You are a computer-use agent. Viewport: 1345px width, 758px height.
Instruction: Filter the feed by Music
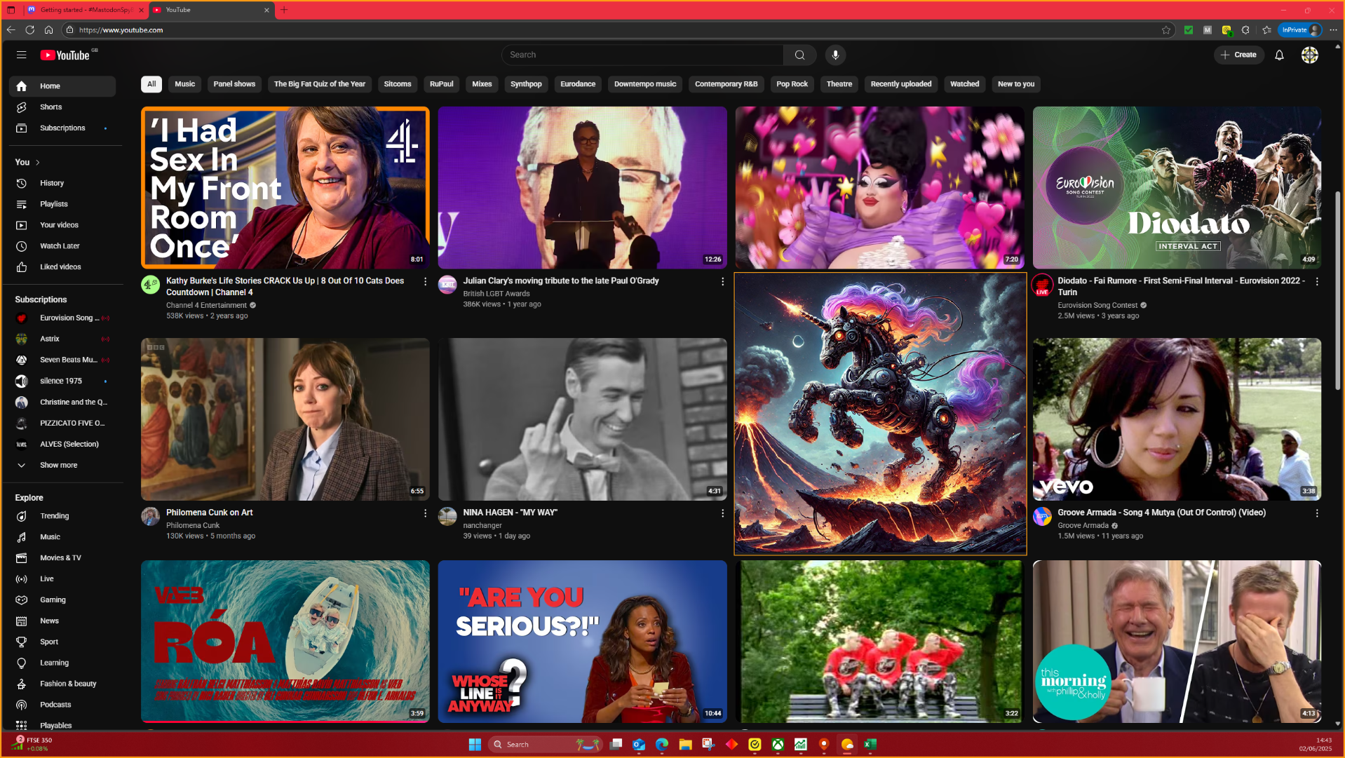point(185,84)
